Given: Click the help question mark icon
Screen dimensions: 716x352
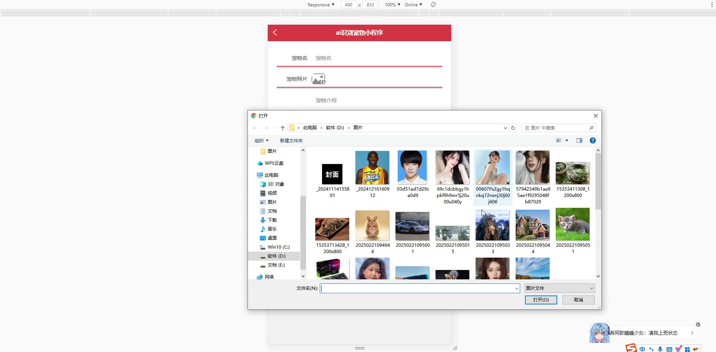Looking at the screenshot, I should [x=593, y=140].
